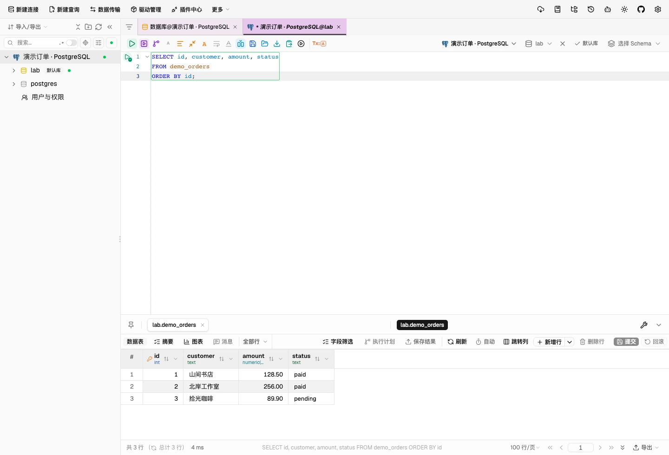Screen dimensions: 669x455
Task: Click the 提交 commit button
Action: pos(626,342)
